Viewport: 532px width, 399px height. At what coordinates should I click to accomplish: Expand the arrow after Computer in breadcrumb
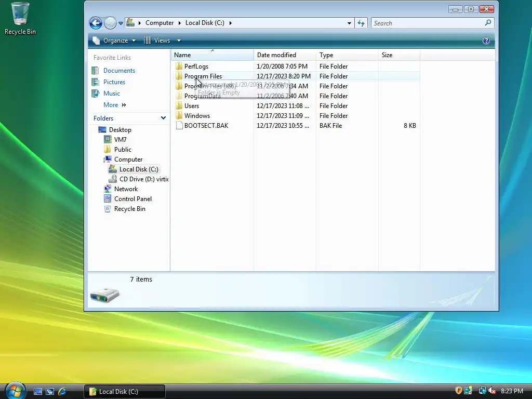[x=179, y=23]
